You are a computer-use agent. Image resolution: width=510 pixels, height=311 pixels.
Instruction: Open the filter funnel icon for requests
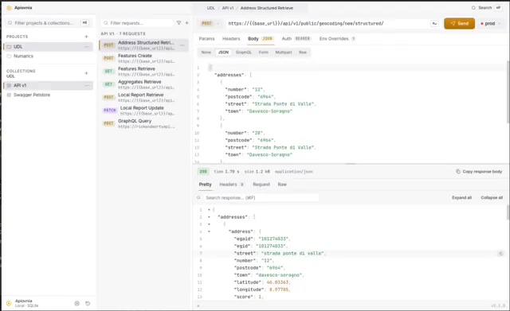pos(178,23)
